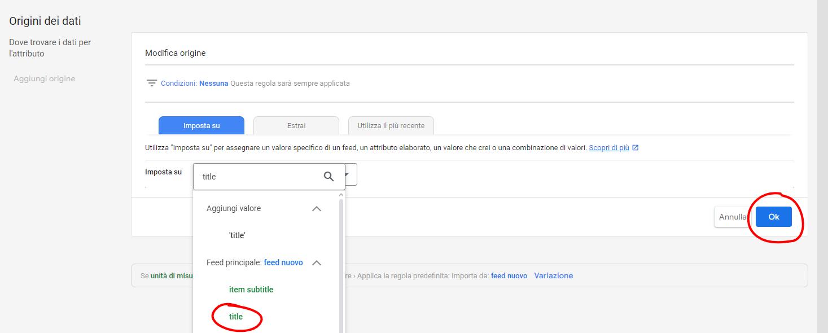
Task: Click Aggiungi origine in left panel
Action: point(45,79)
